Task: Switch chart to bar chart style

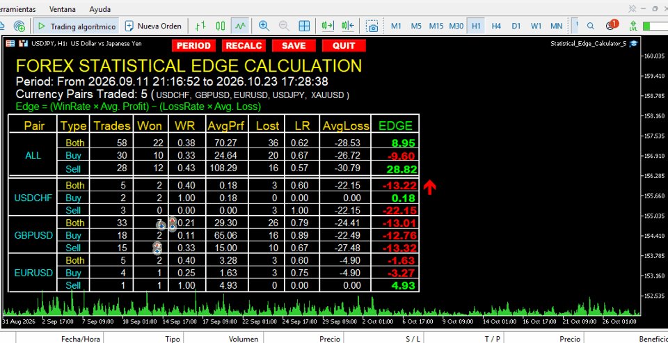Action: (x=200, y=26)
